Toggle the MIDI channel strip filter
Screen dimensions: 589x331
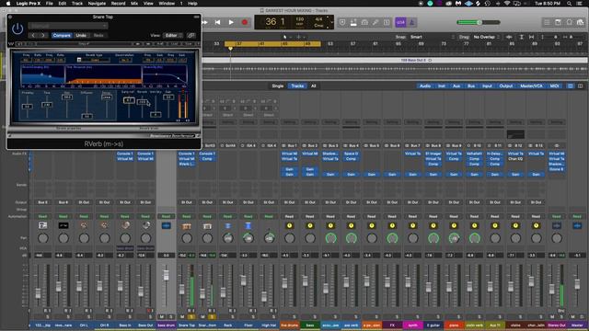click(554, 86)
